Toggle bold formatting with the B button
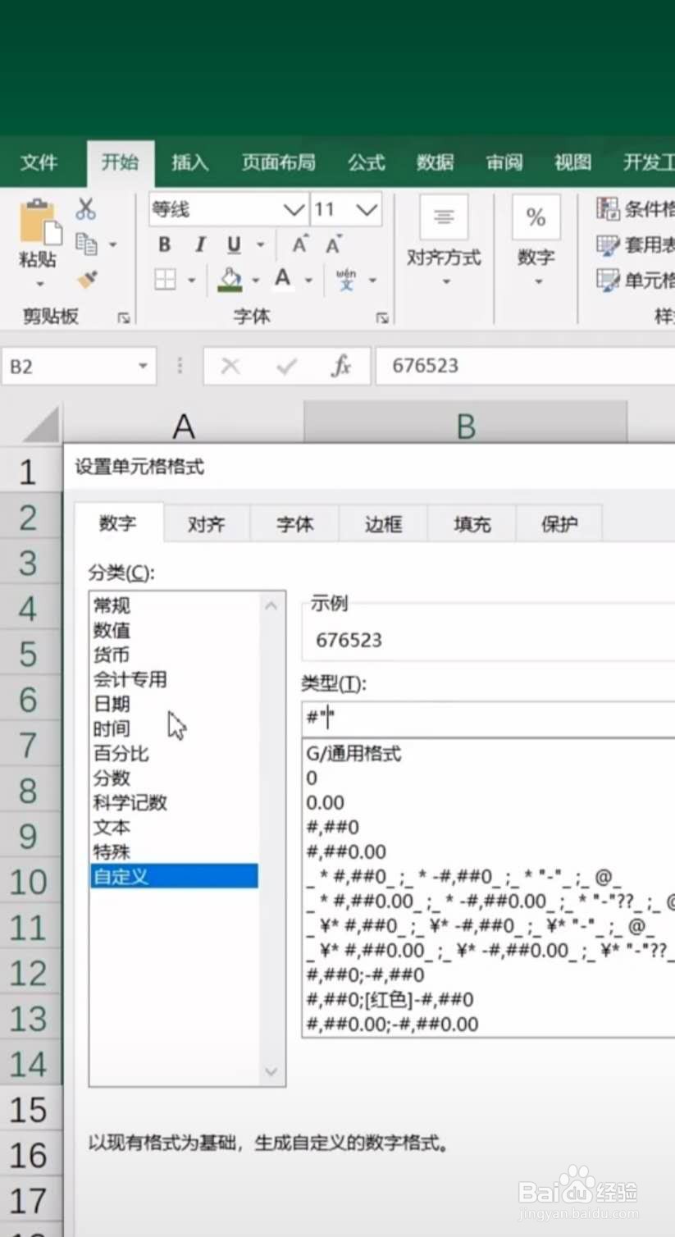 [164, 244]
